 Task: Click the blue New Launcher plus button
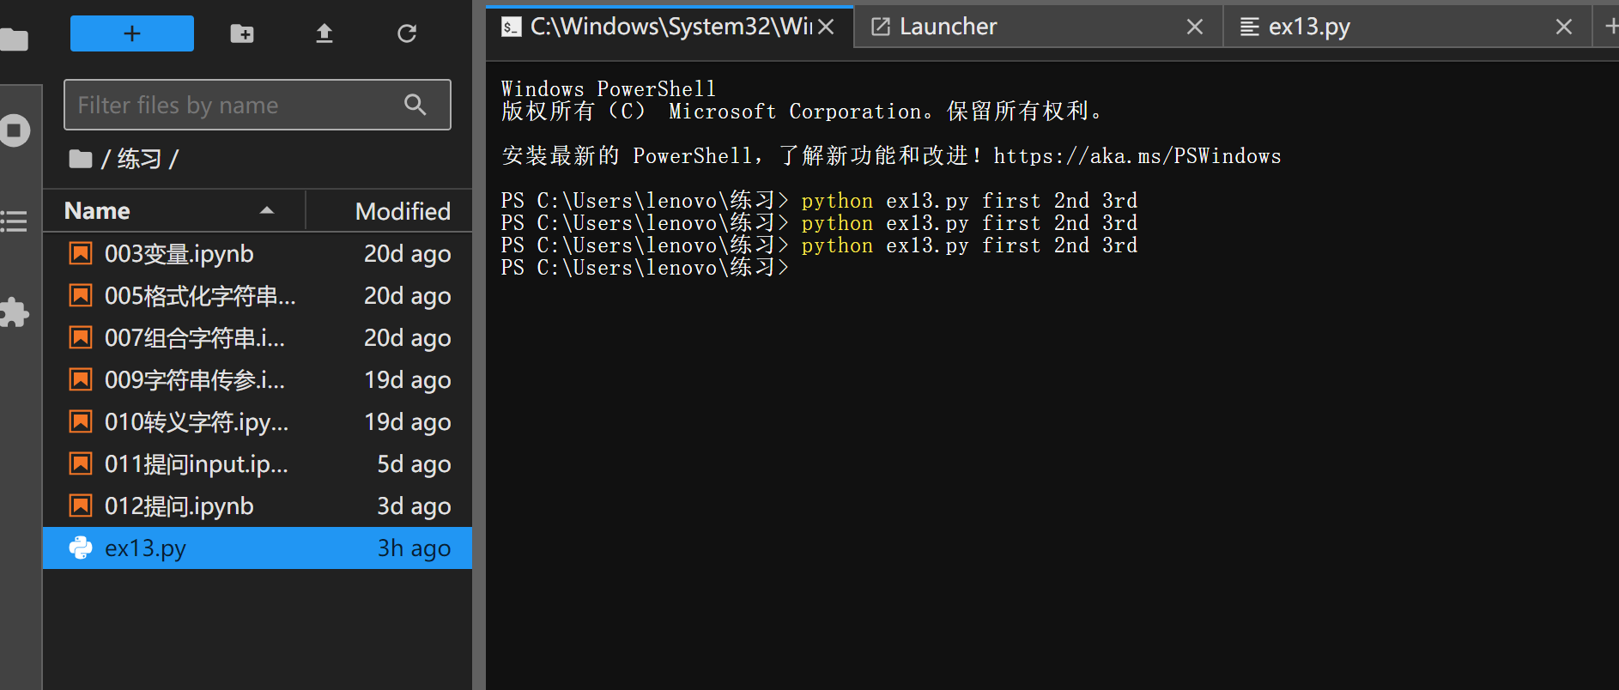click(131, 33)
